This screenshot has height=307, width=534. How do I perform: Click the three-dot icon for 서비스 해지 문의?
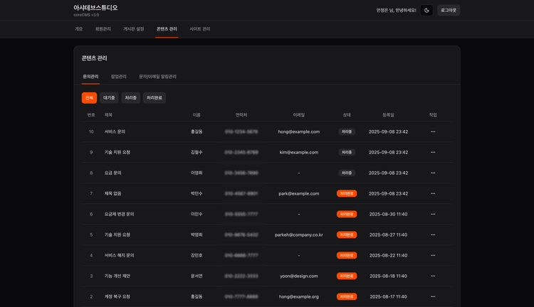coord(433,255)
